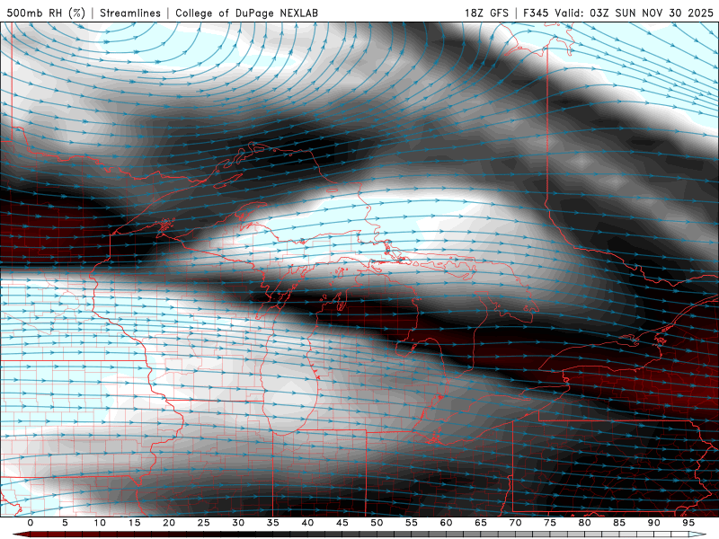
Task: Choose the "70" value on RH legend
Action: click(x=515, y=523)
